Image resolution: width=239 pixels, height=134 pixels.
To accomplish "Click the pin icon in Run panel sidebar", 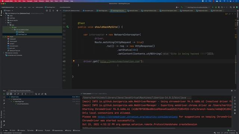I will pyautogui.click(x=4, y=125).
